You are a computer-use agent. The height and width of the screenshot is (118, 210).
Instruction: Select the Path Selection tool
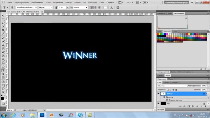[x=3, y=74]
